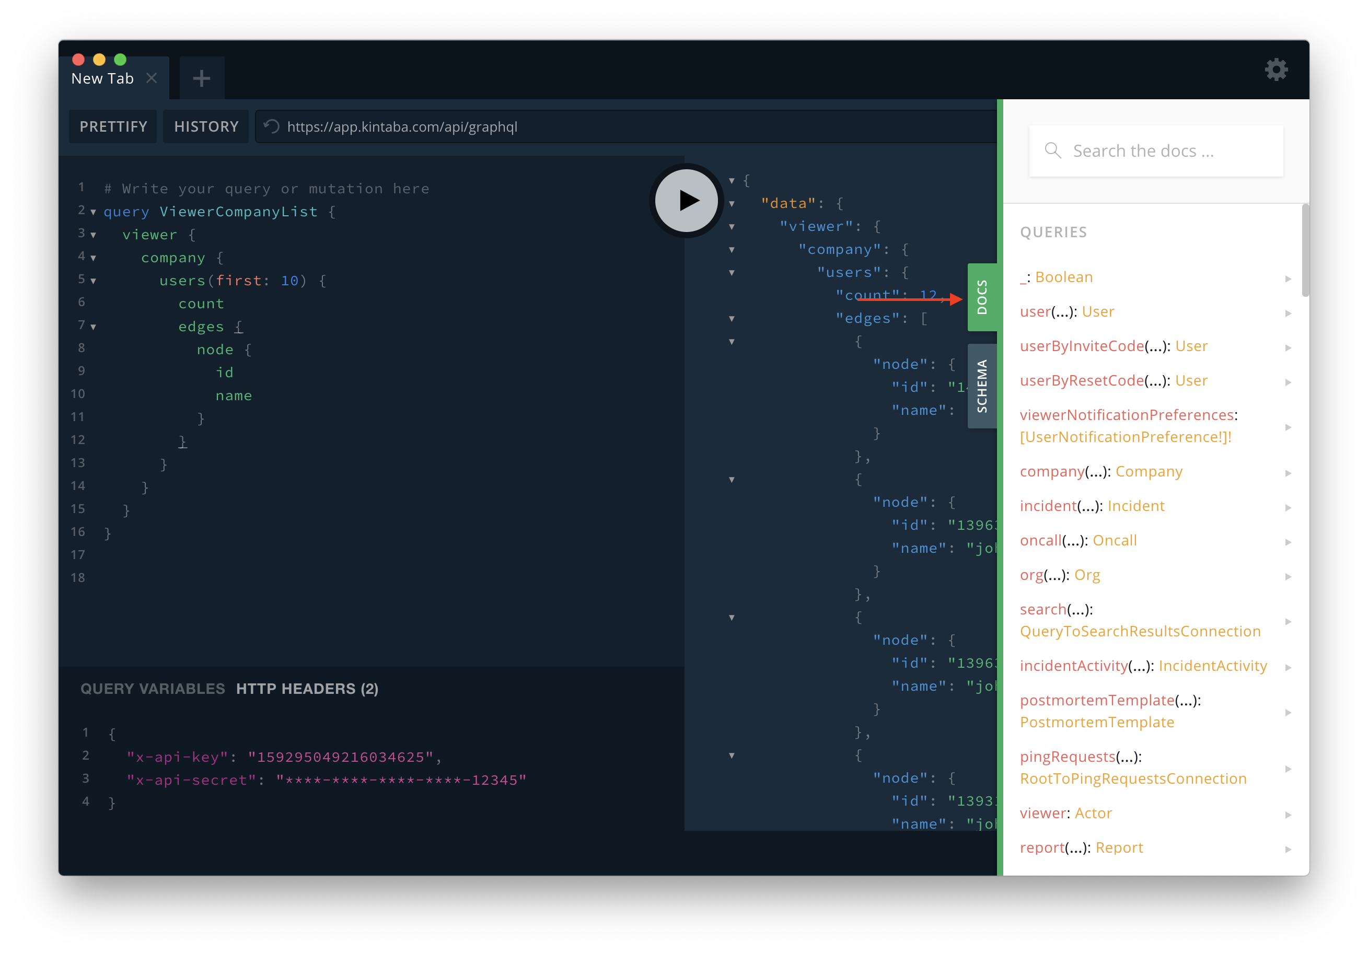
Task: Add a new tab with plus icon
Action: tap(201, 78)
